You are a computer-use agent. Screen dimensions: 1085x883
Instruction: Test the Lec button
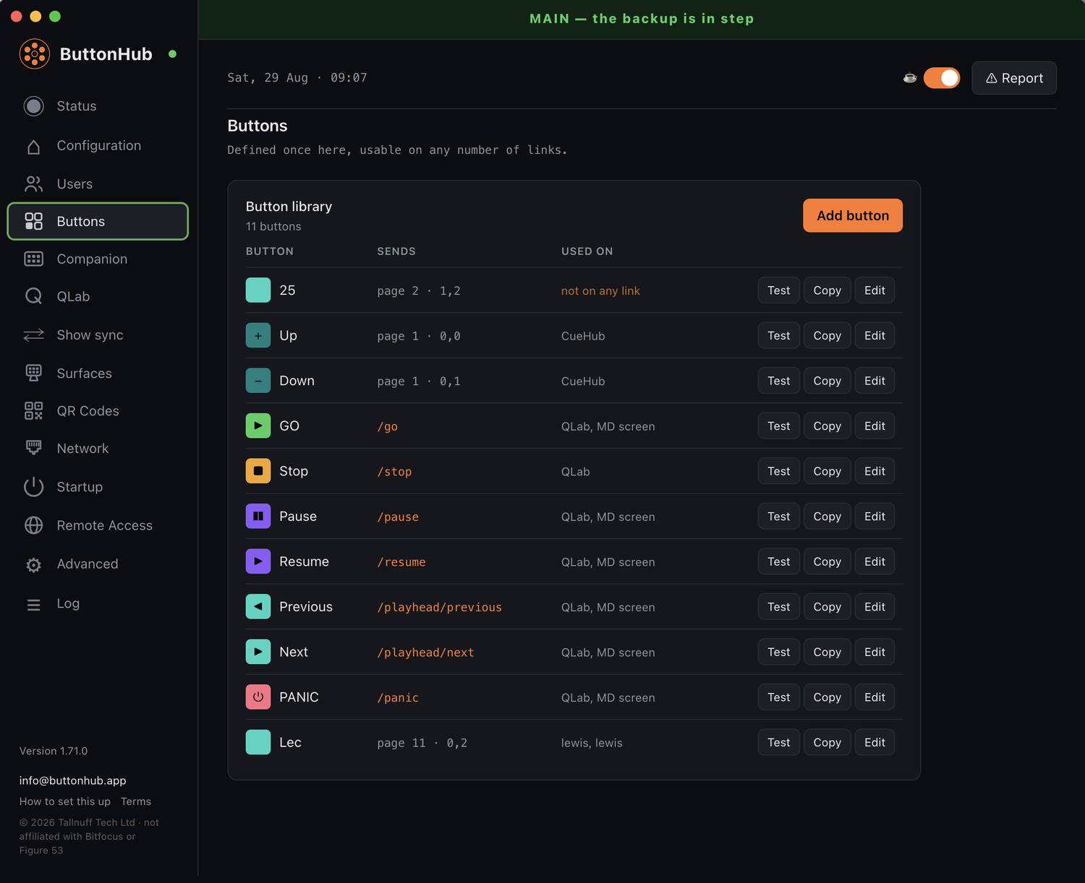point(779,742)
